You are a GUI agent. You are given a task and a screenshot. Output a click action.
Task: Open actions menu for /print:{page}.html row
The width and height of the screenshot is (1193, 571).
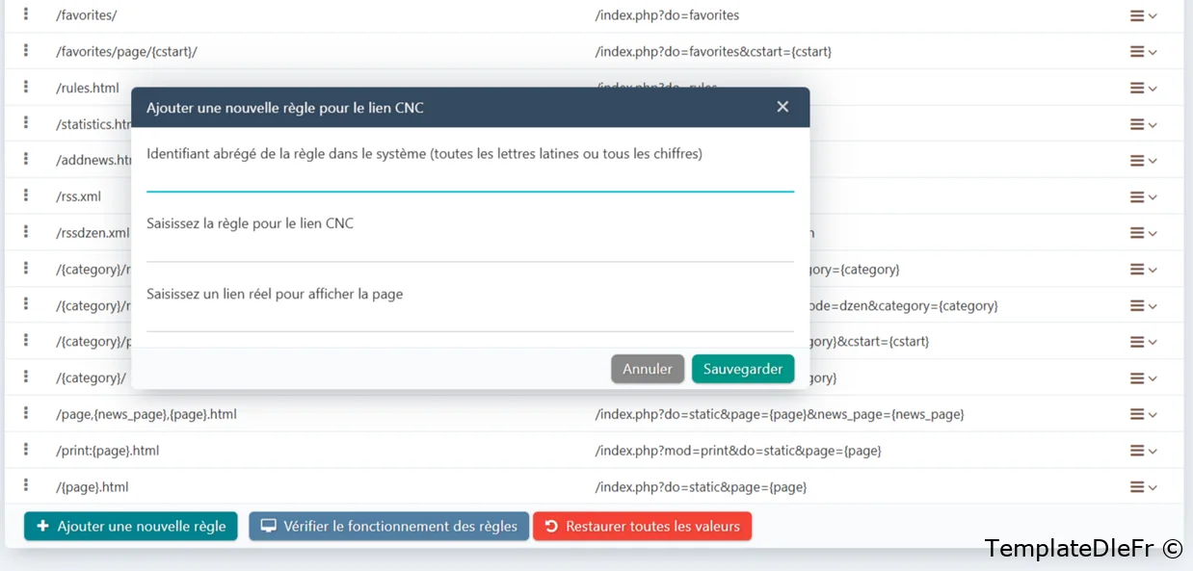[x=1143, y=451]
